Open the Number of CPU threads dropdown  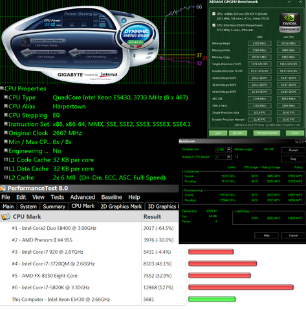tap(229, 157)
